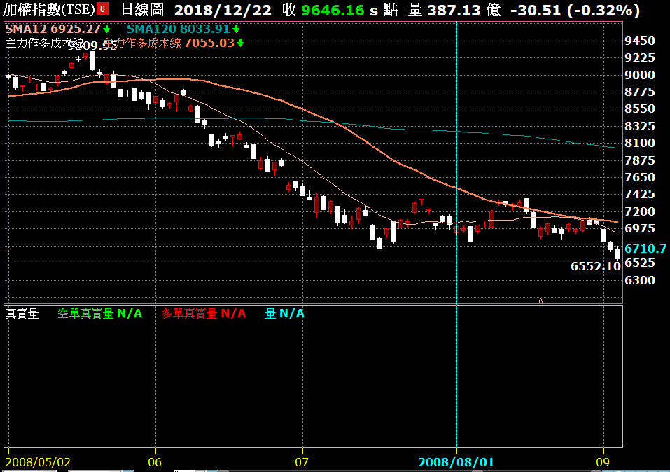Click the 06 month marker on time axis
Image resolution: width=670 pixels, height=472 pixels.
(155, 461)
